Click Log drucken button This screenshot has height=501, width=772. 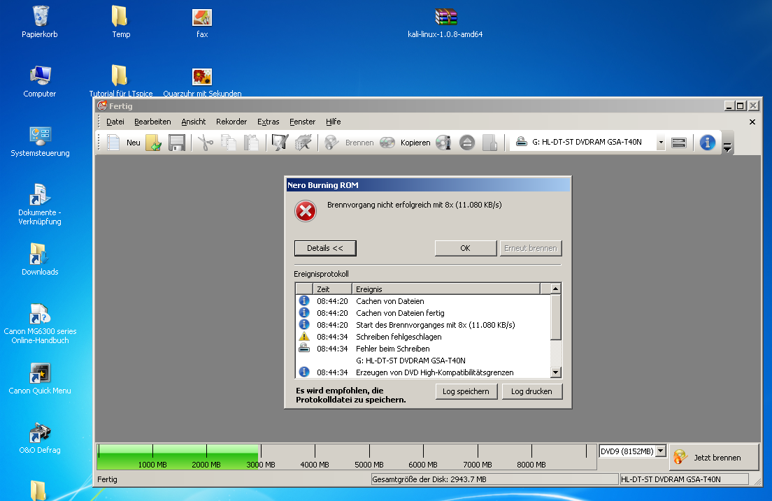click(x=531, y=391)
